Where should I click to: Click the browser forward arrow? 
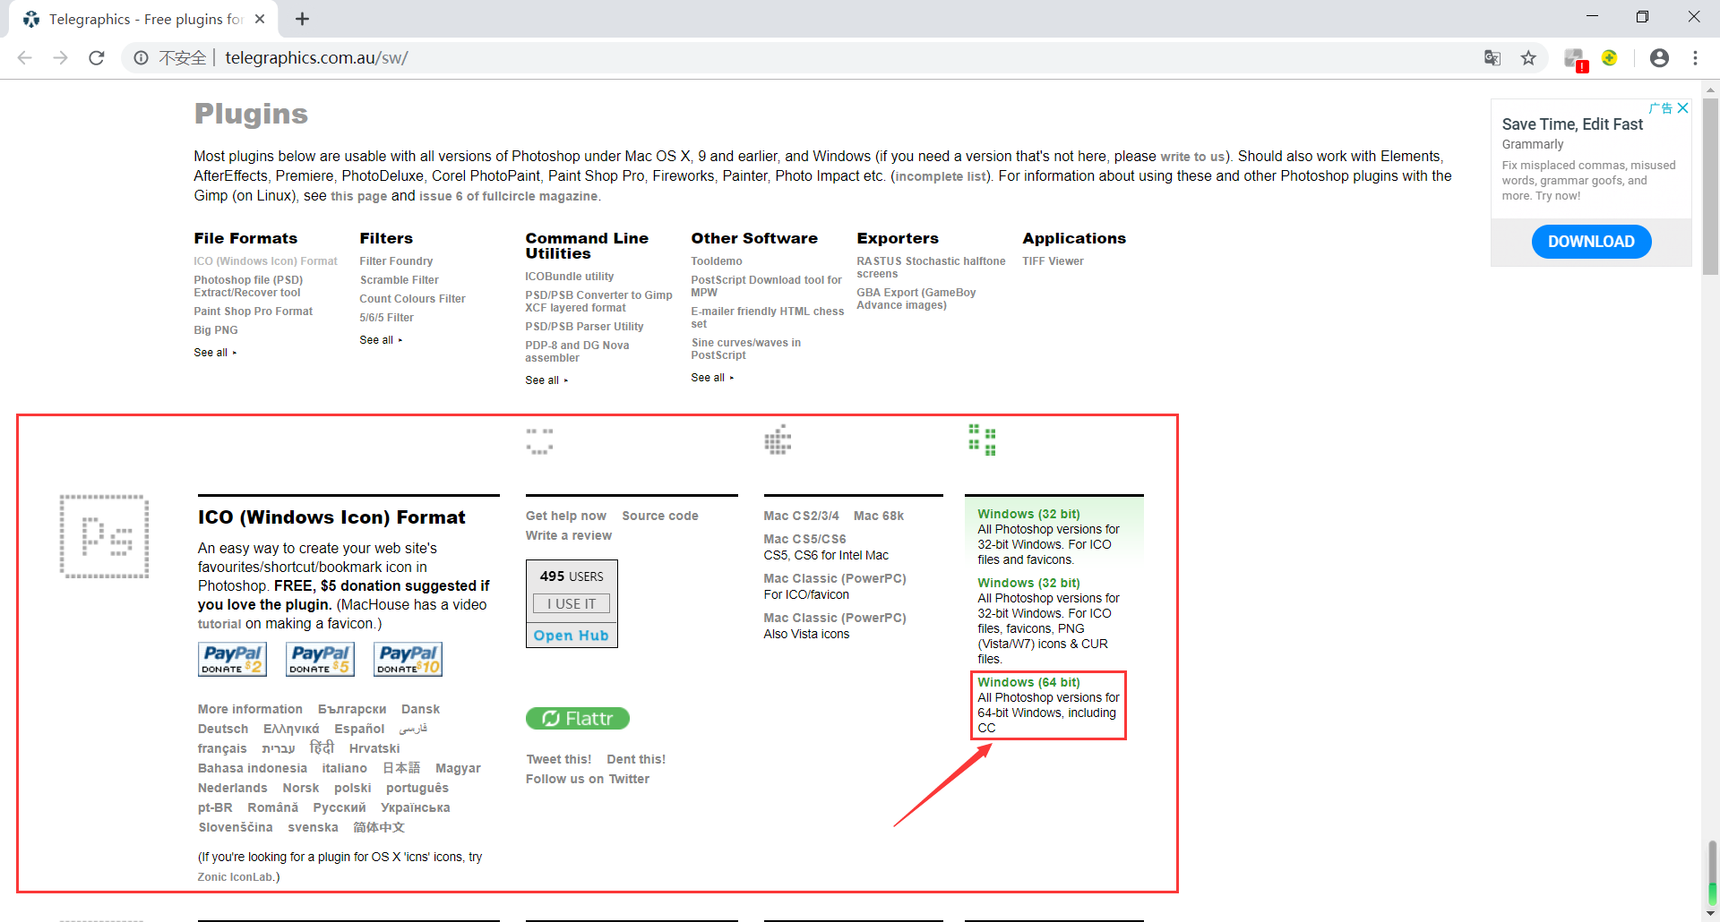point(60,58)
